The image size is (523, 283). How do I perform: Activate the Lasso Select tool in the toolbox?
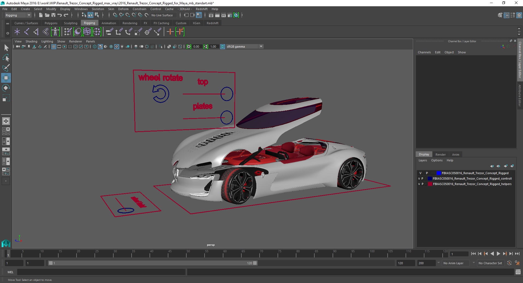coord(6,58)
